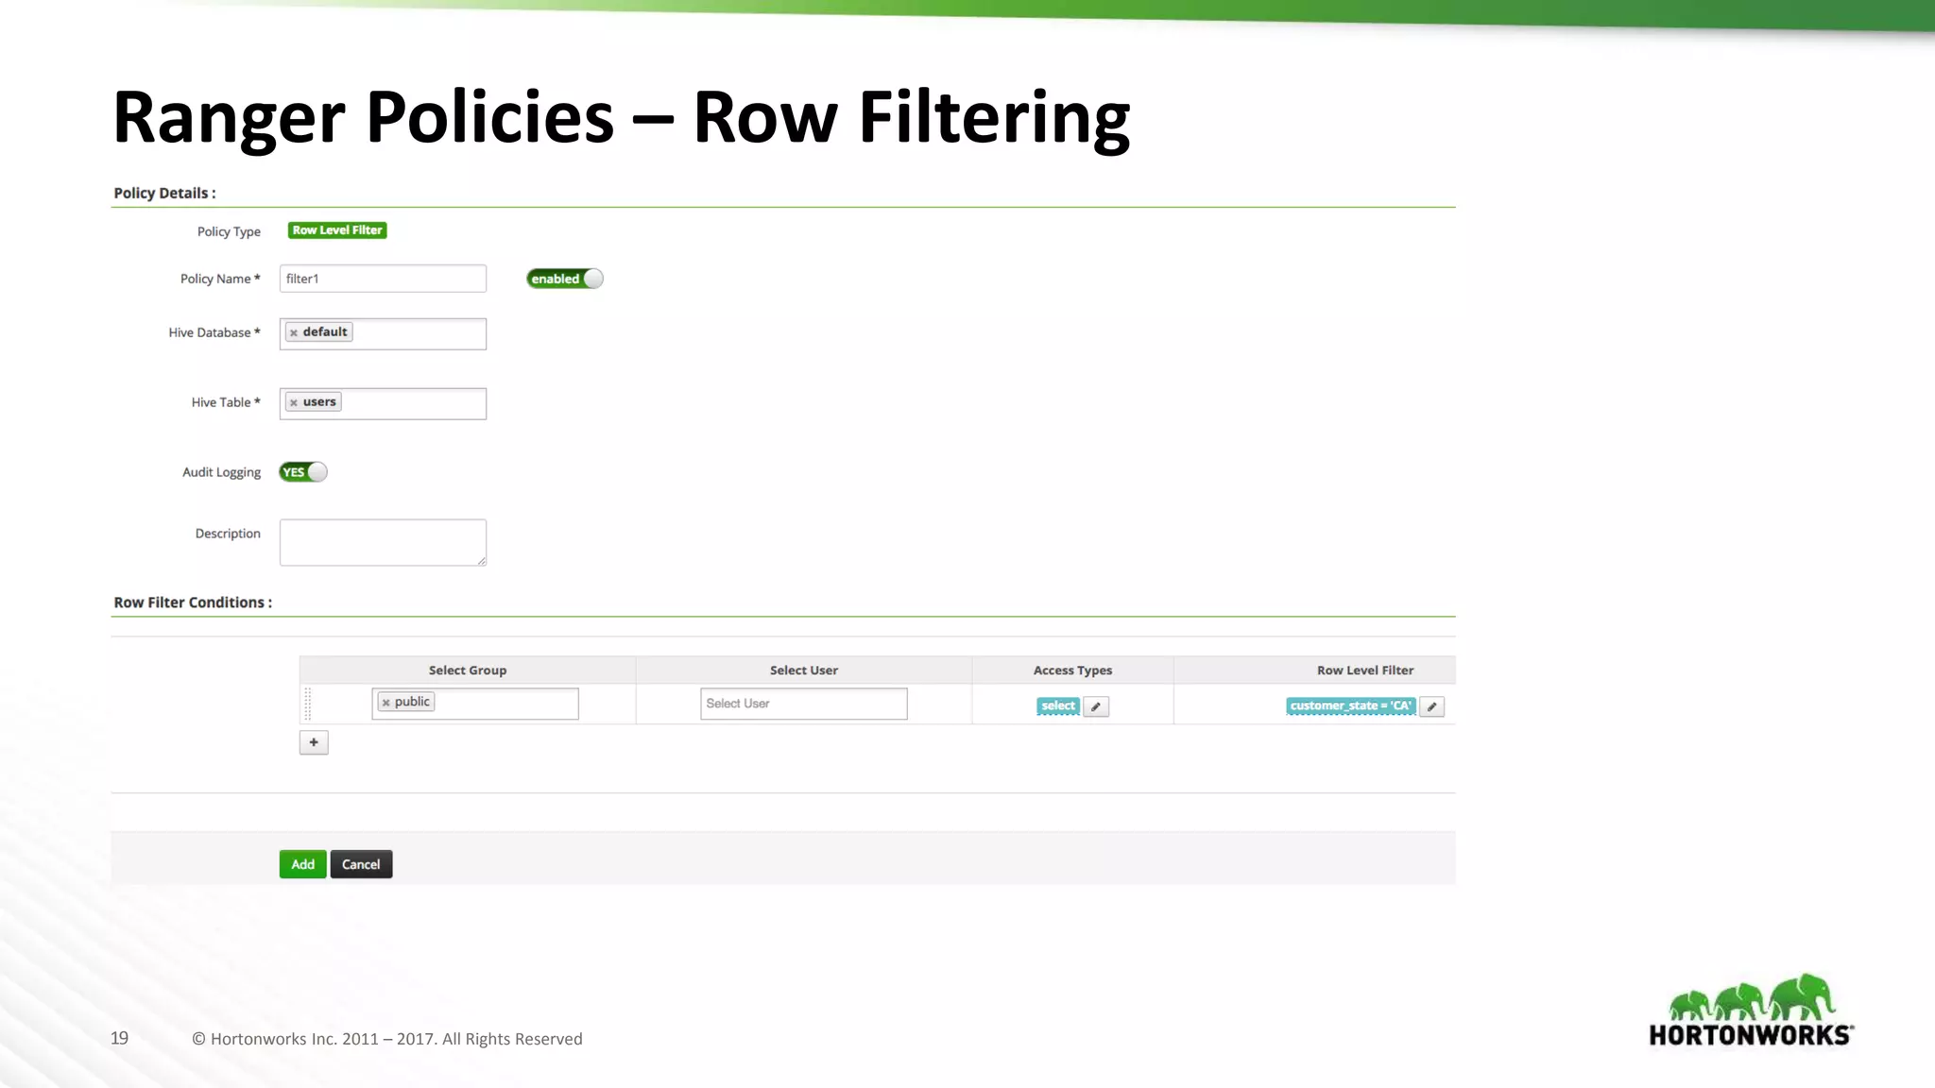Grab the condition row drag handle
1935x1088 pixels.
click(x=308, y=704)
